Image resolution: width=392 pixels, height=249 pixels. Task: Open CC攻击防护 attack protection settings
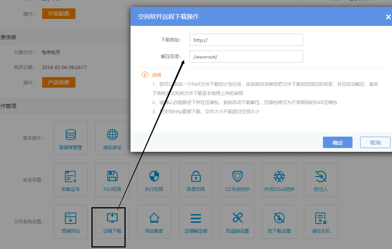pyautogui.click(x=237, y=180)
